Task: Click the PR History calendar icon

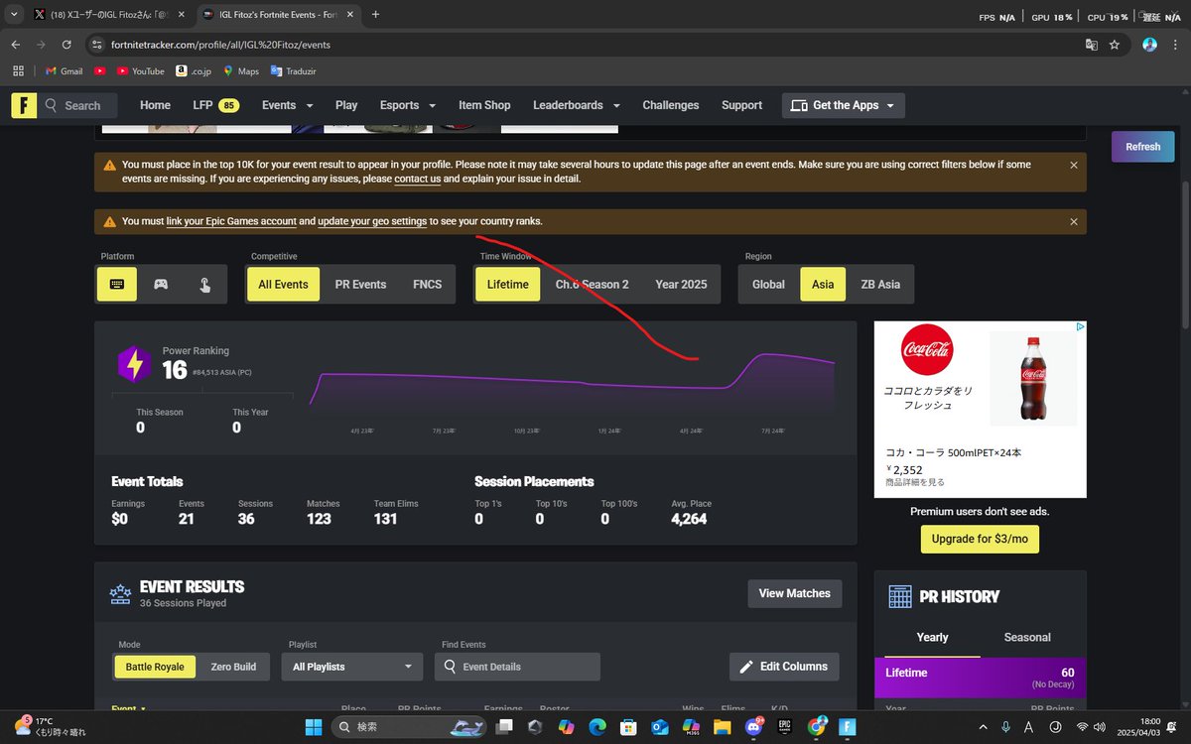Action: (x=900, y=596)
